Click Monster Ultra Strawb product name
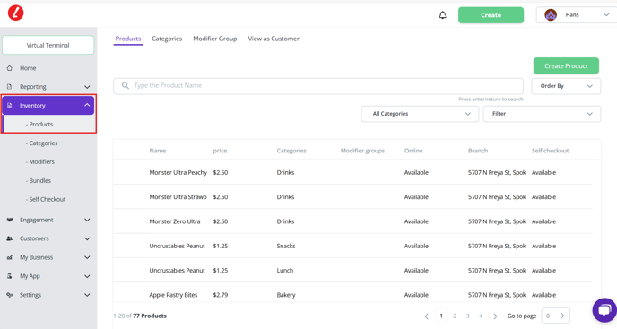This screenshot has width=617, height=329. (178, 196)
